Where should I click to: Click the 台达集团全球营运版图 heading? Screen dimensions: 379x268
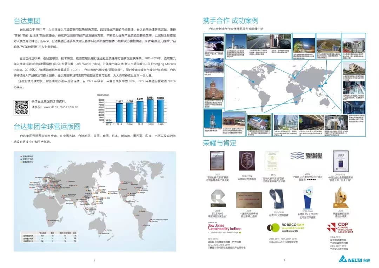coord(47,126)
